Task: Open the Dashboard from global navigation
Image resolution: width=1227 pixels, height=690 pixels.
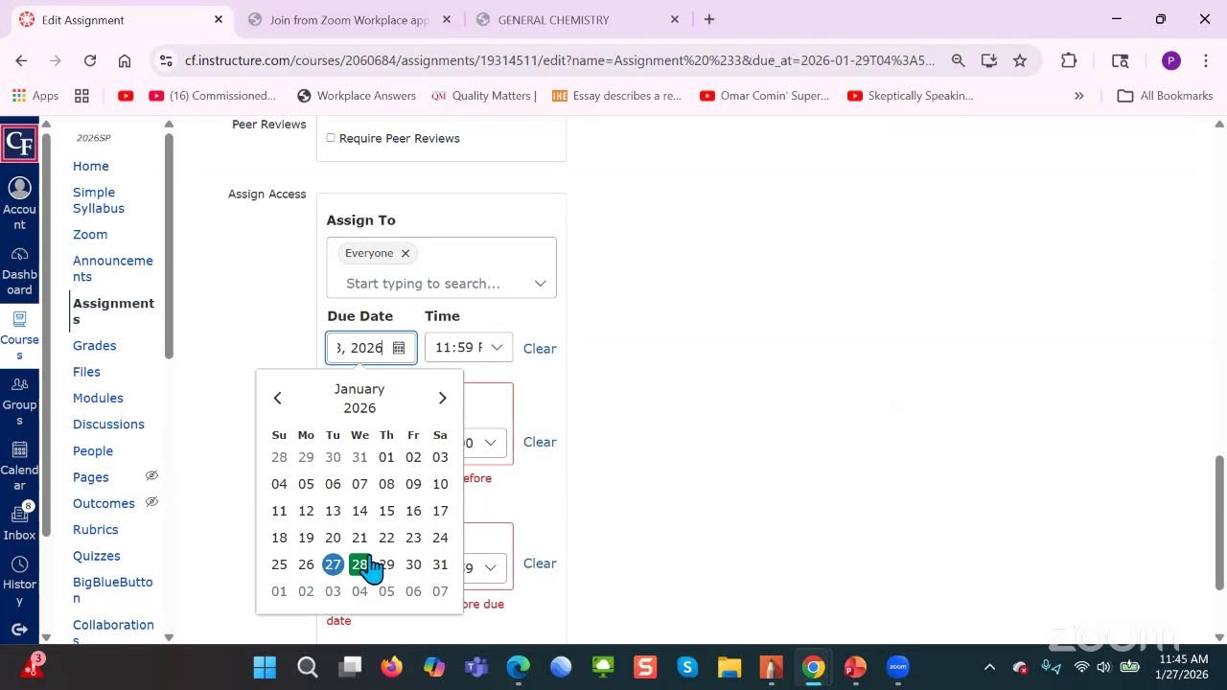Action: (19, 270)
